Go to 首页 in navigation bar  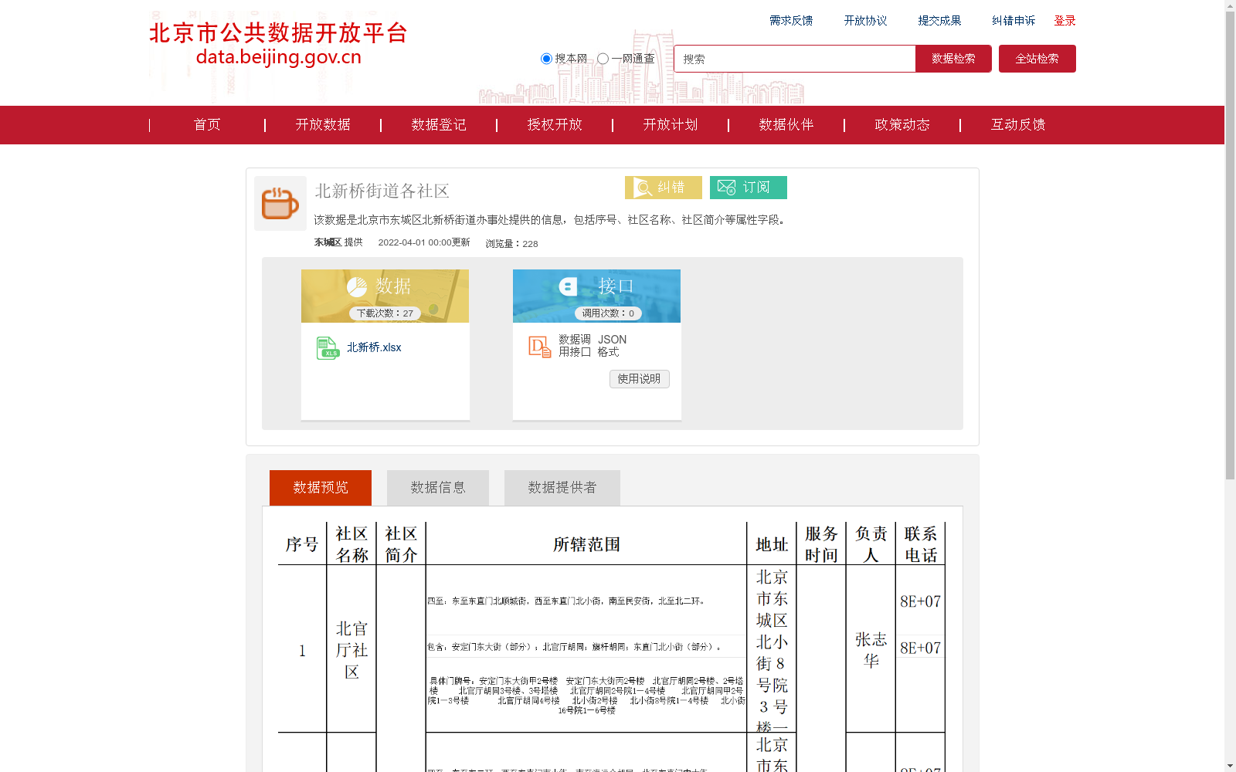click(x=207, y=125)
